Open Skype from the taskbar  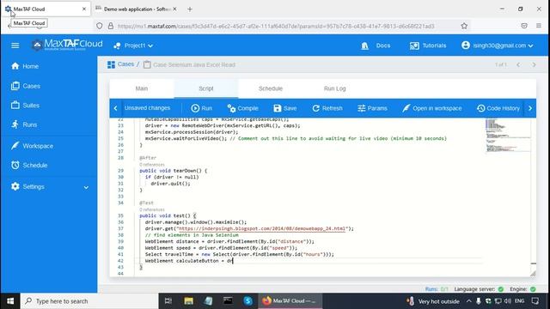coord(248,301)
